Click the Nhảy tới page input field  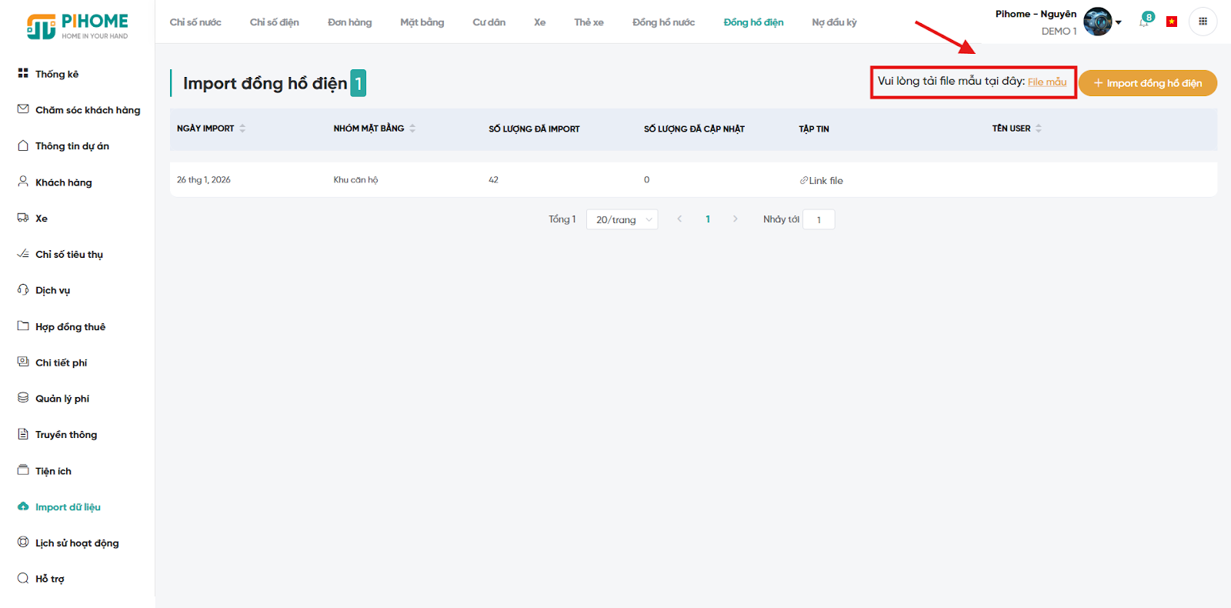click(819, 220)
